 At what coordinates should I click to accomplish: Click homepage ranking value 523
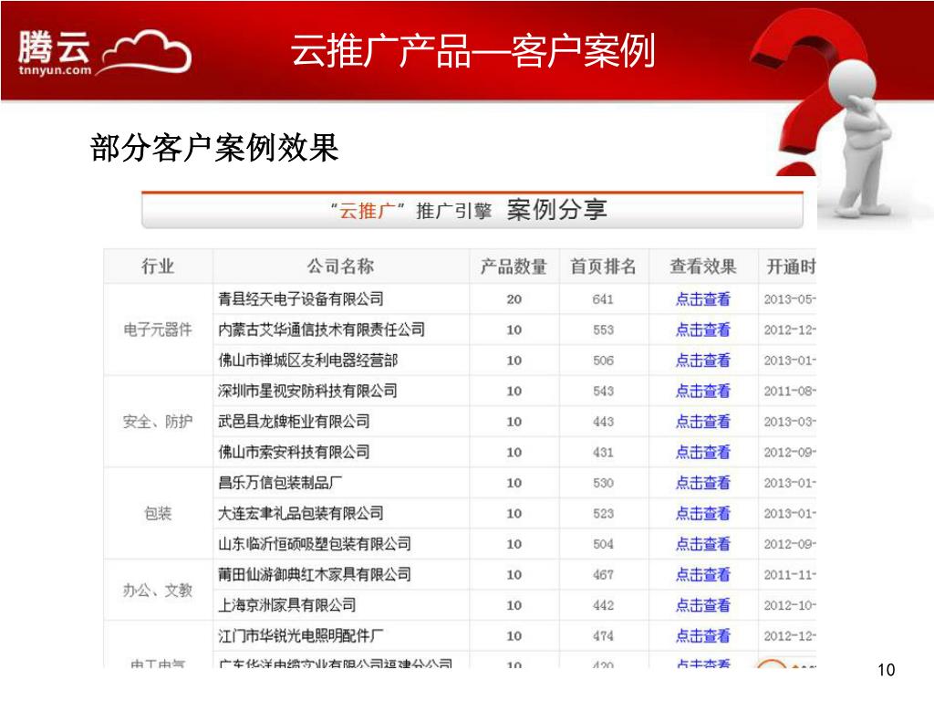[603, 514]
